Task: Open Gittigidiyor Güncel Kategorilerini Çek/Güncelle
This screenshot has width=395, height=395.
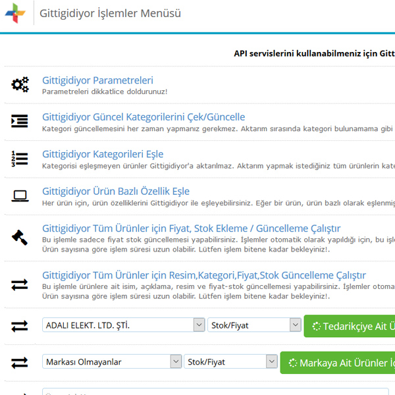Action: [144, 117]
